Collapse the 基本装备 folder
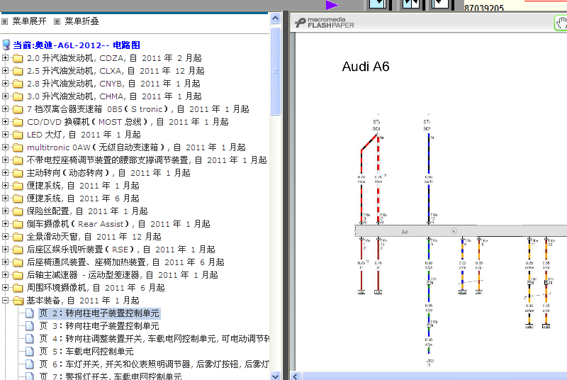 click(5, 300)
